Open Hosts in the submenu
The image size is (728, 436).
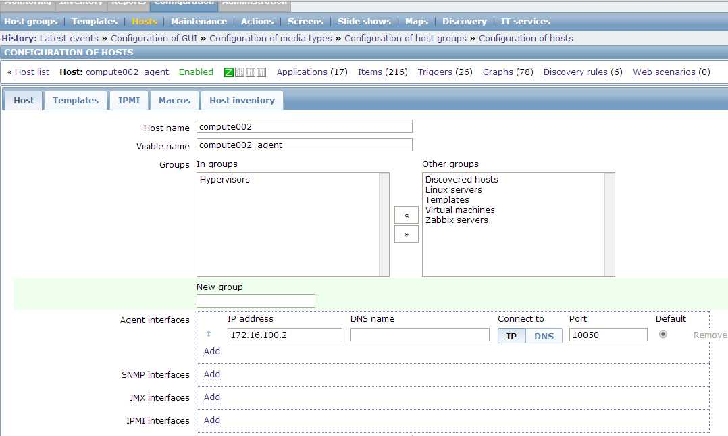(x=145, y=22)
